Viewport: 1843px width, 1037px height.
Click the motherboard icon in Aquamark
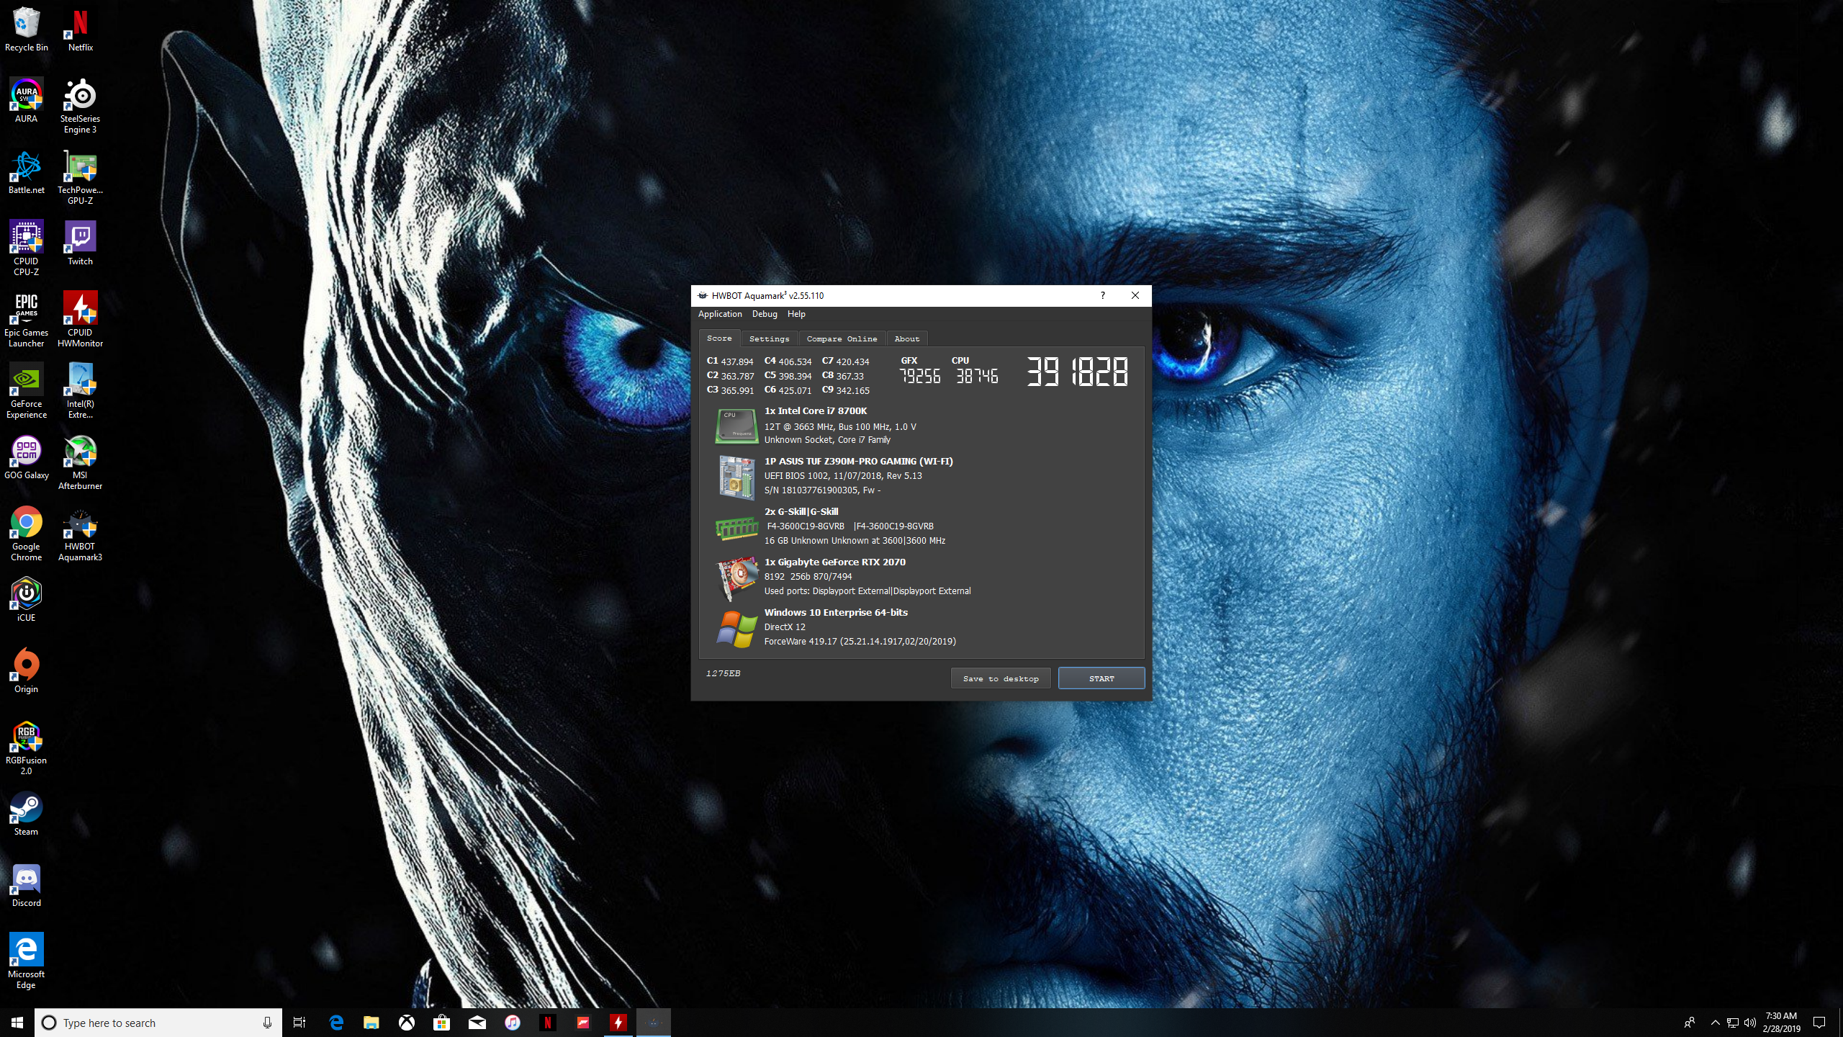click(x=736, y=477)
